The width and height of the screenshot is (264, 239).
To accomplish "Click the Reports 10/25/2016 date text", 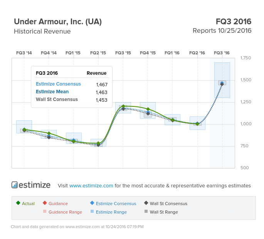I will point(222,31).
